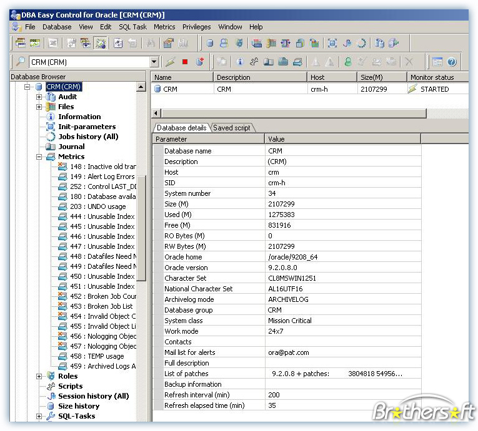Select the Session history (All) item
The width and height of the screenshot is (478, 431).
93,396
